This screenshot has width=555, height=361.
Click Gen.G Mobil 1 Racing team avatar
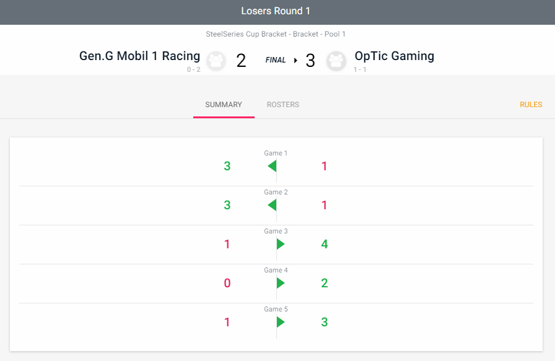216,61
